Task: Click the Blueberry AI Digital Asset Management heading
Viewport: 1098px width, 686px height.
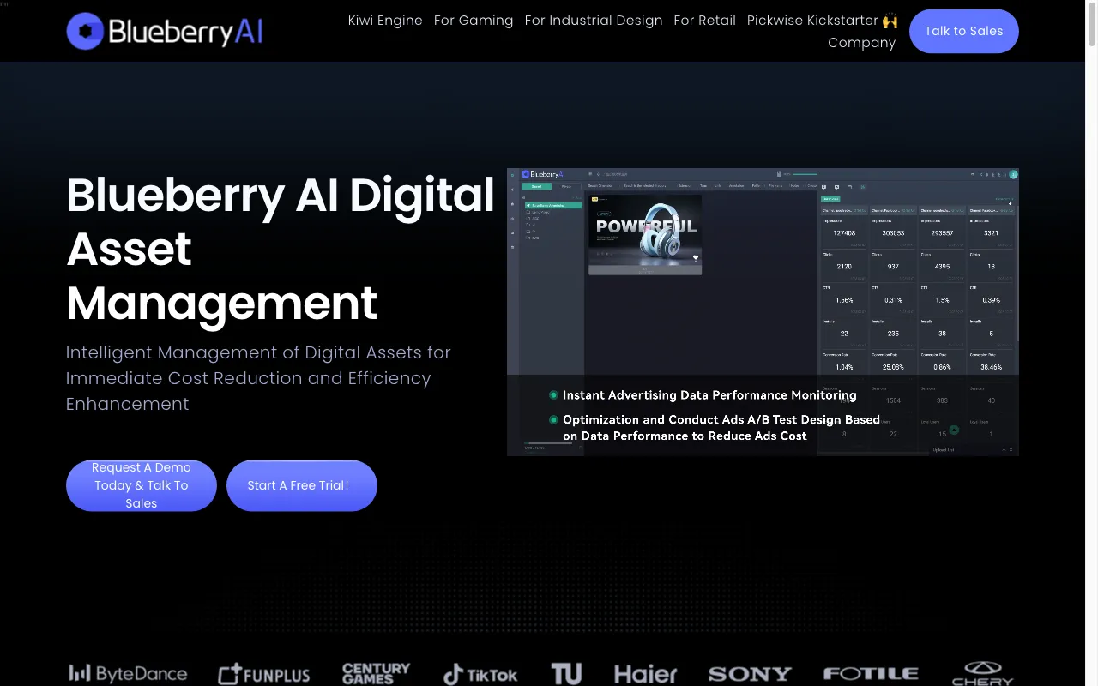Action: (x=281, y=249)
